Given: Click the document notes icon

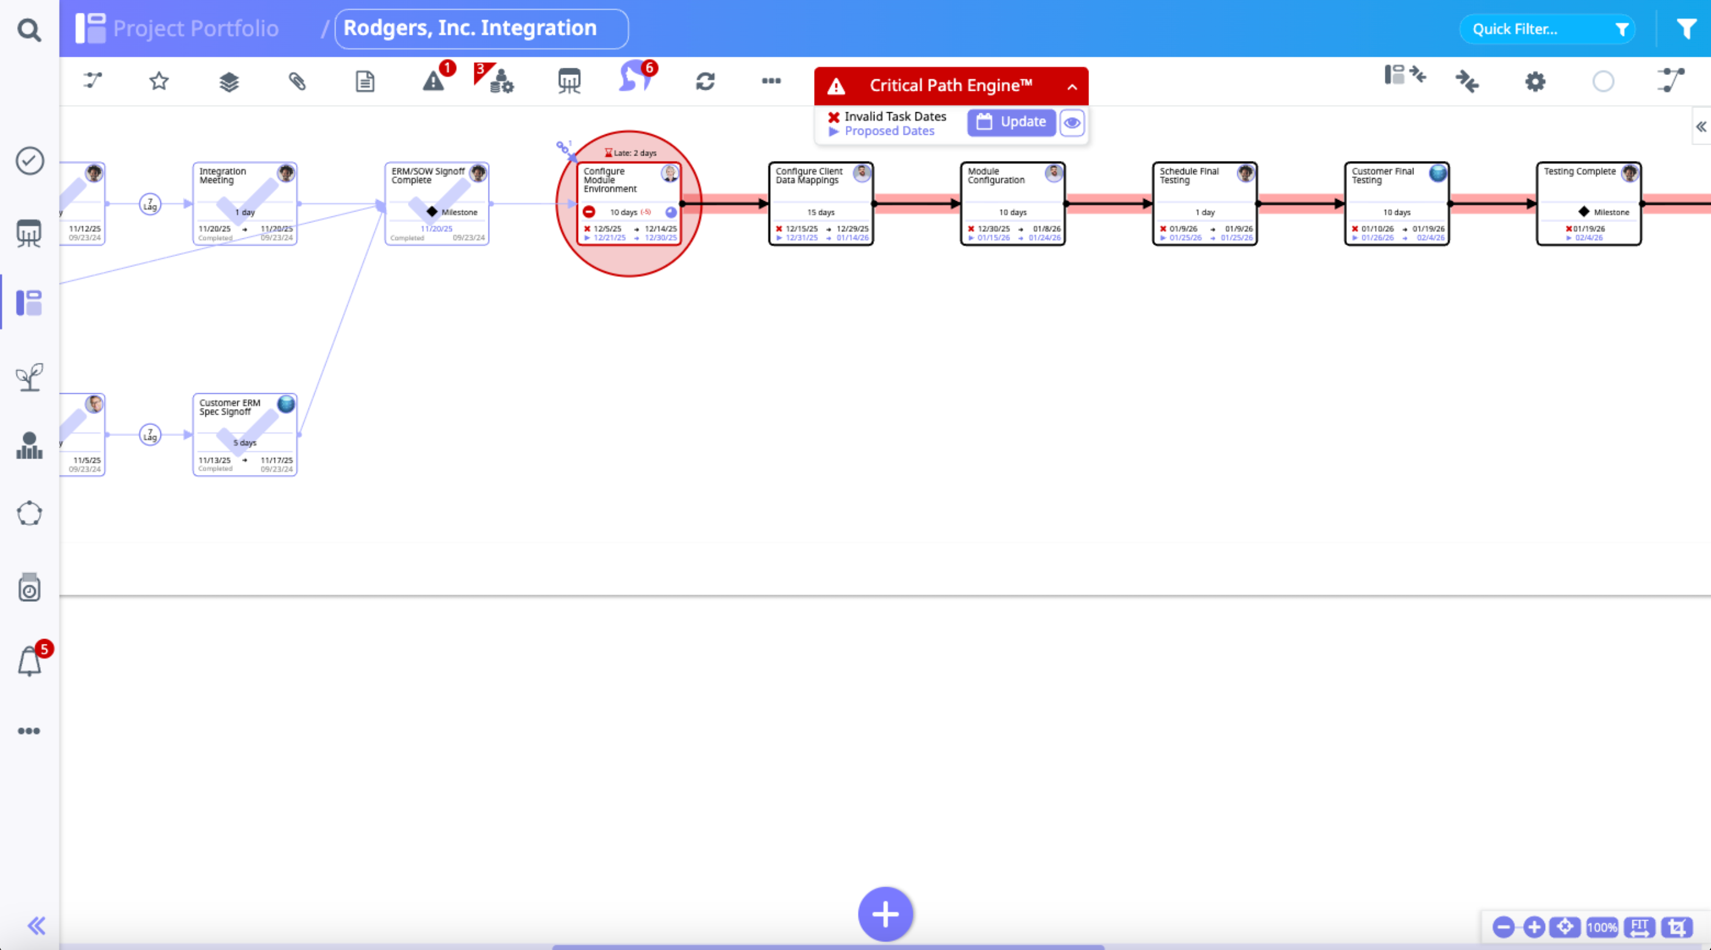Looking at the screenshot, I should click(x=365, y=81).
